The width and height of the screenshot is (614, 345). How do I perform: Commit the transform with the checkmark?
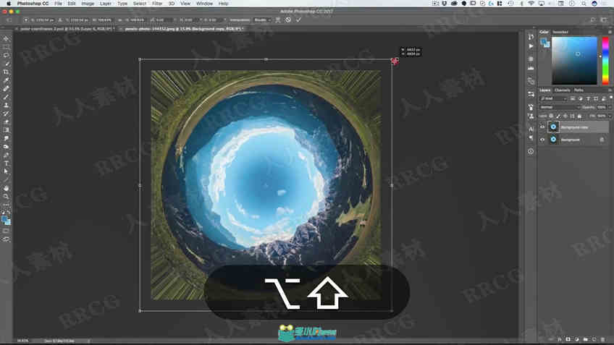pyautogui.click(x=299, y=20)
